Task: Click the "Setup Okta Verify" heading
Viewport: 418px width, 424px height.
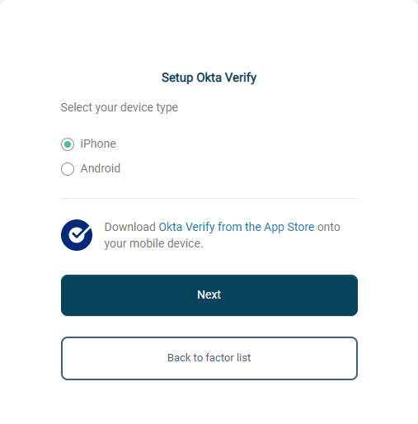Action: coord(209,78)
